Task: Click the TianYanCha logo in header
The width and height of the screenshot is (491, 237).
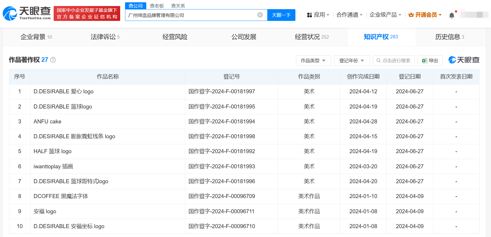Action: point(27,13)
